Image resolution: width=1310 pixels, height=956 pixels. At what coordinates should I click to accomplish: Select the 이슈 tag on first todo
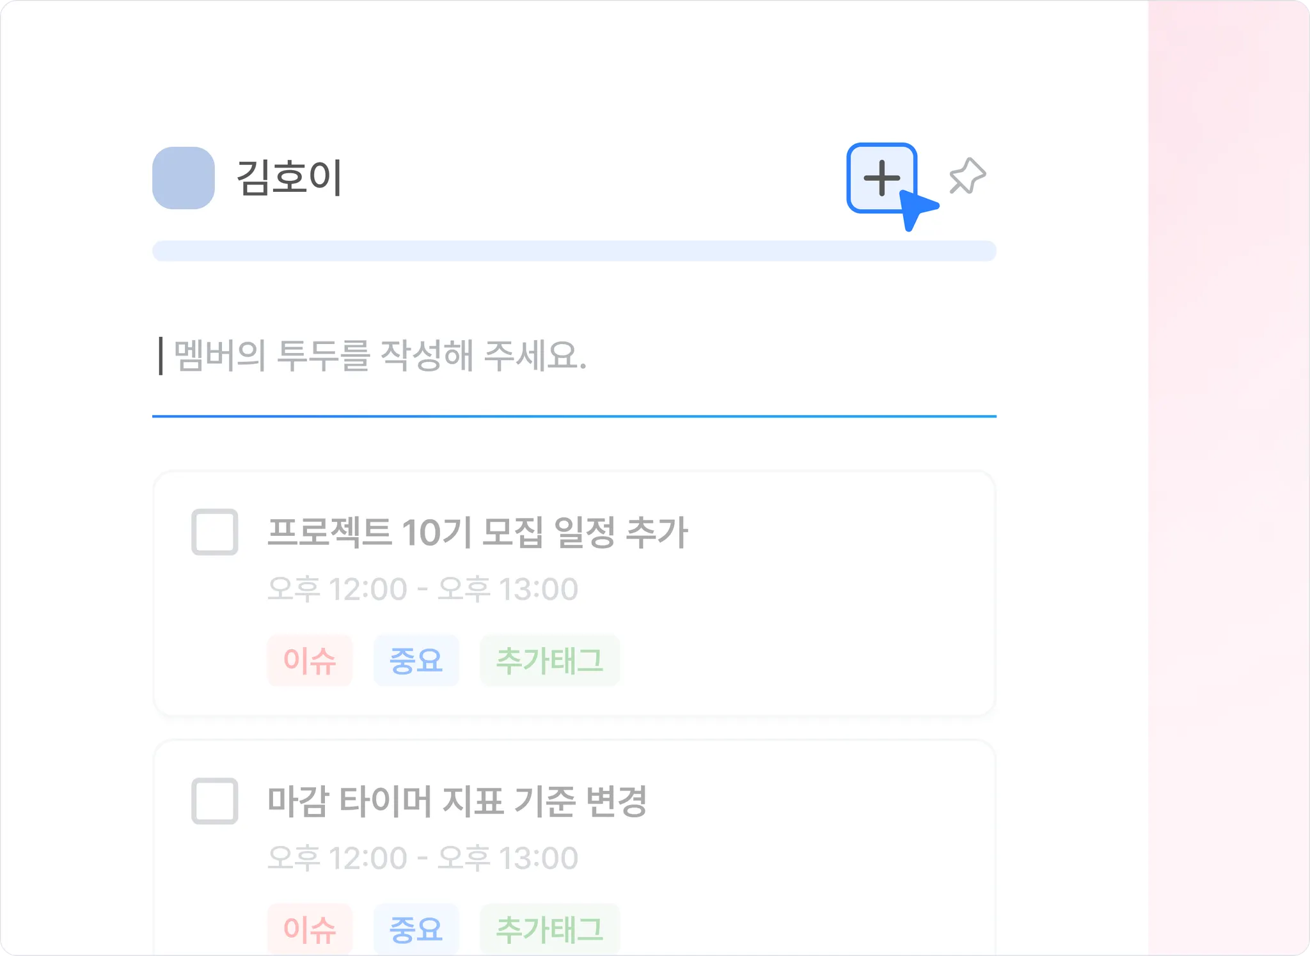pyautogui.click(x=310, y=661)
